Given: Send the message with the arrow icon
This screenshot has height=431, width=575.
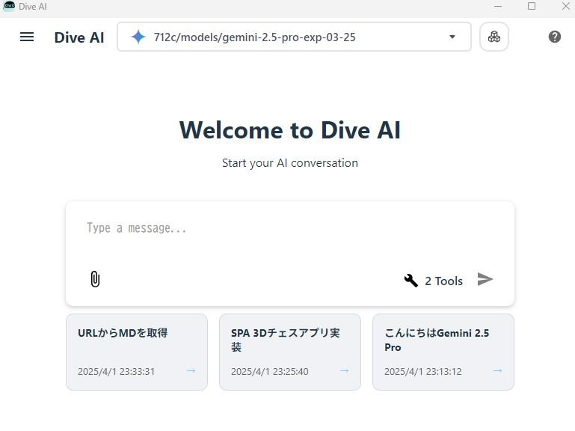Looking at the screenshot, I should click(x=485, y=279).
